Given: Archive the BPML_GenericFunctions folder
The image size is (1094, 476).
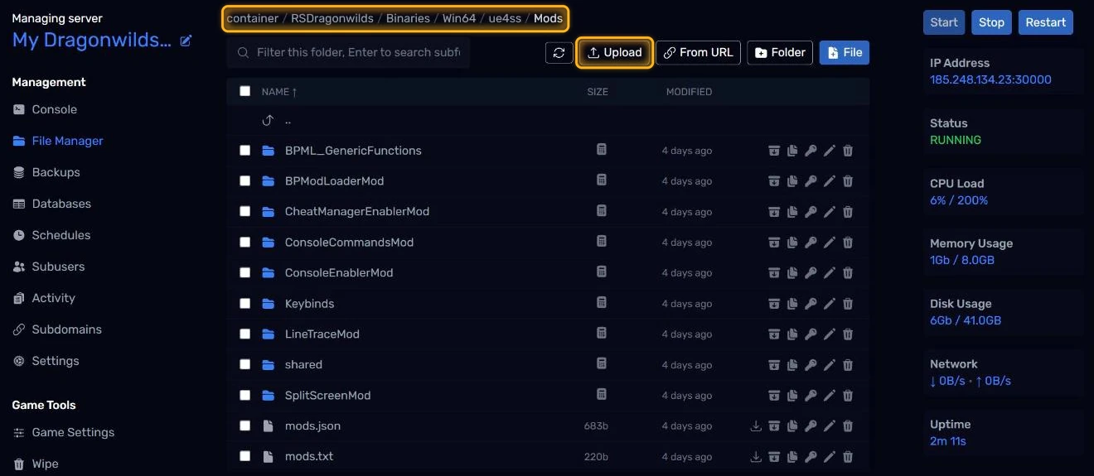Looking at the screenshot, I should pyautogui.click(x=774, y=151).
